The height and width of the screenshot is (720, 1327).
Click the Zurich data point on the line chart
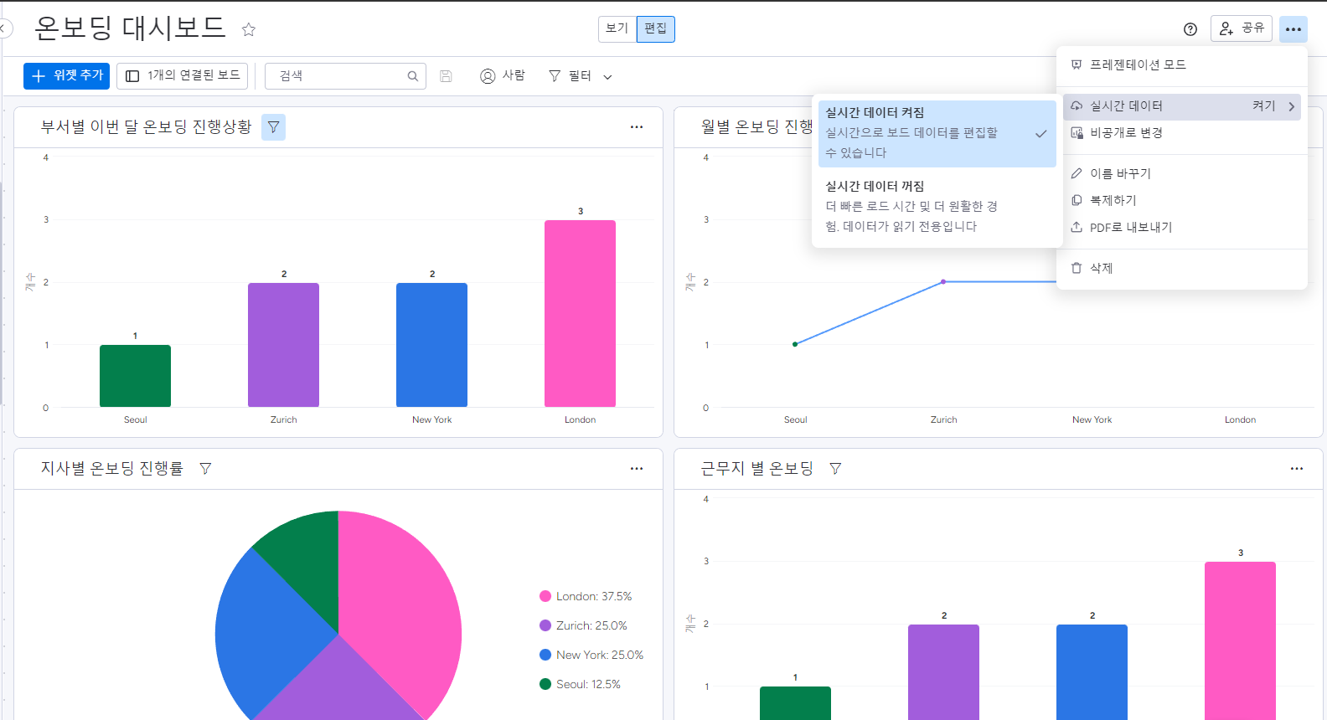(943, 282)
